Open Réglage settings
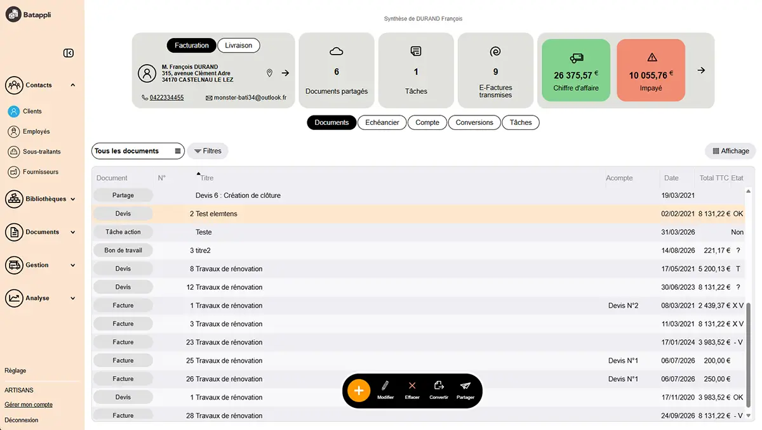The height and width of the screenshot is (430, 762). click(15, 370)
